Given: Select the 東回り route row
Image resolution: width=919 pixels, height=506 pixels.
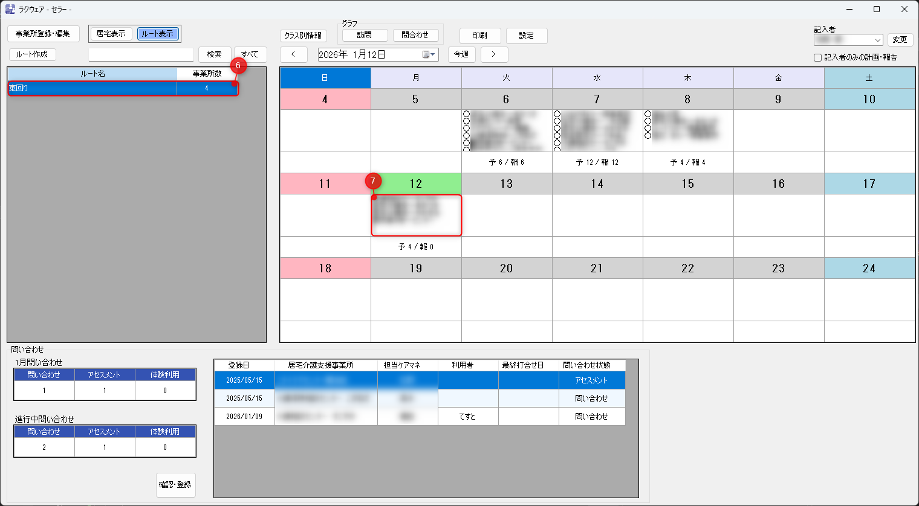Looking at the screenshot, I should pyautogui.click(x=92, y=88).
